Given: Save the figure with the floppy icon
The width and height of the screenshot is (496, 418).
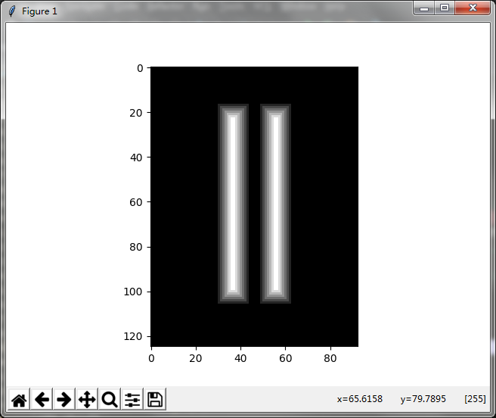Looking at the screenshot, I should (x=155, y=399).
